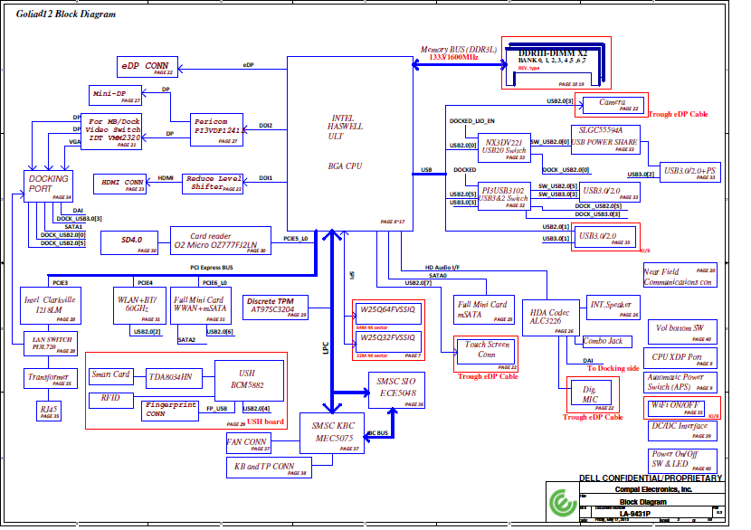751x530 pixels.
Task: Select the Full Mini Card mSATA block
Action: tap(484, 309)
